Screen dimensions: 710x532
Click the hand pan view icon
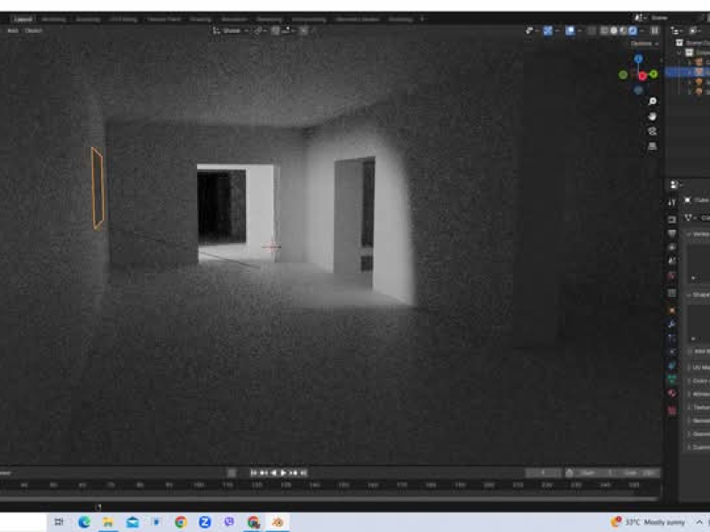coord(652,116)
